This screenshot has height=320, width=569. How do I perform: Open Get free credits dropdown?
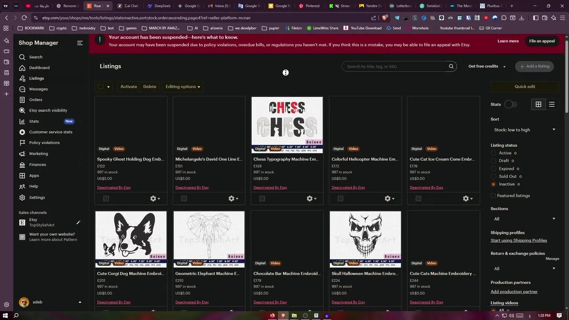pos(487,66)
